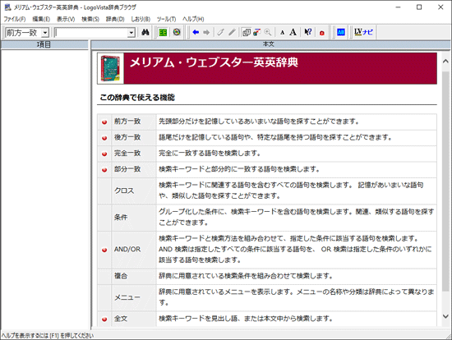This screenshot has width=452, height=340.
Task: Expand the search history dropdown arrow
Action: pos(131,33)
